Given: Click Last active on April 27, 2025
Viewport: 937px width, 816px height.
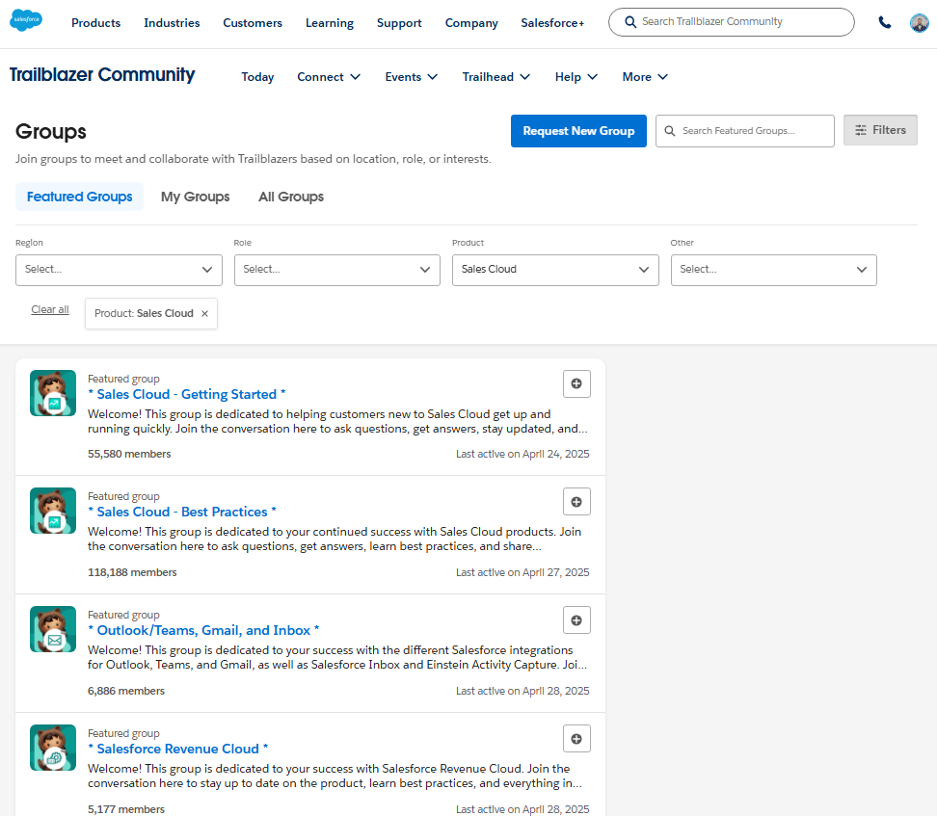Looking at the screenshot, I should tap(522, 572).
